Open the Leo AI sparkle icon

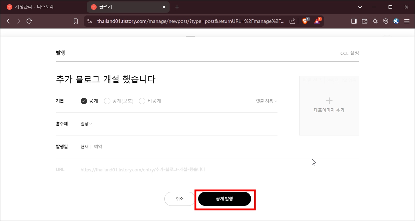tap(375, 21)
